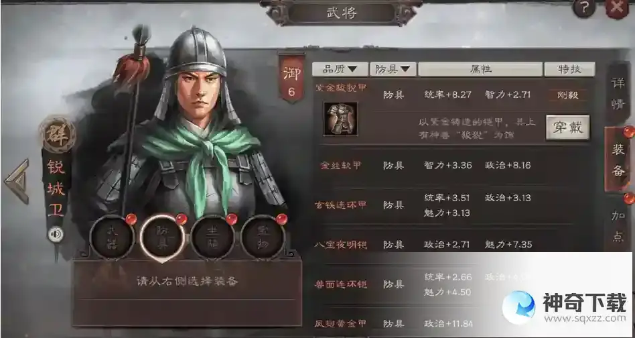Screen dimensions: 635x338
Task: Select the 八宝夜明铠 armor row
Action: [453, 244]
